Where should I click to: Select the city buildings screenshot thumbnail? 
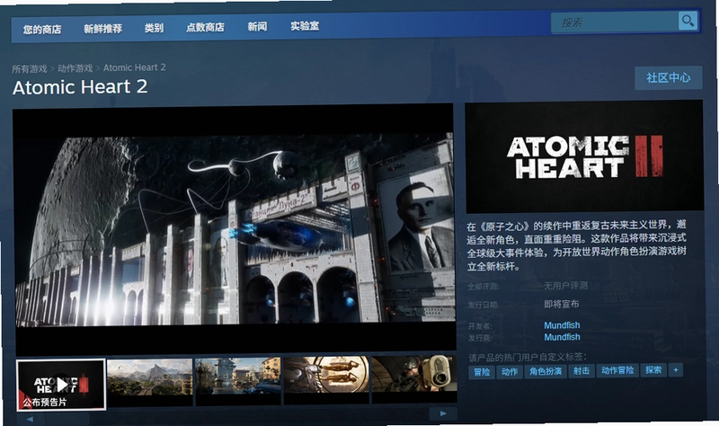238,381
